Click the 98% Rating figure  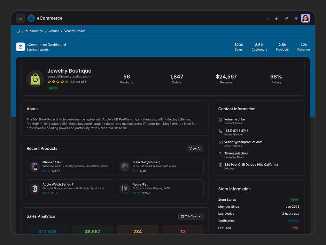(276, 79)
